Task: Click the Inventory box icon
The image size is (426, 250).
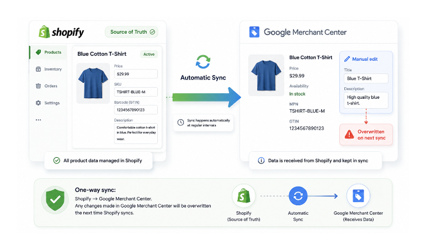Action: coord(38,69)
